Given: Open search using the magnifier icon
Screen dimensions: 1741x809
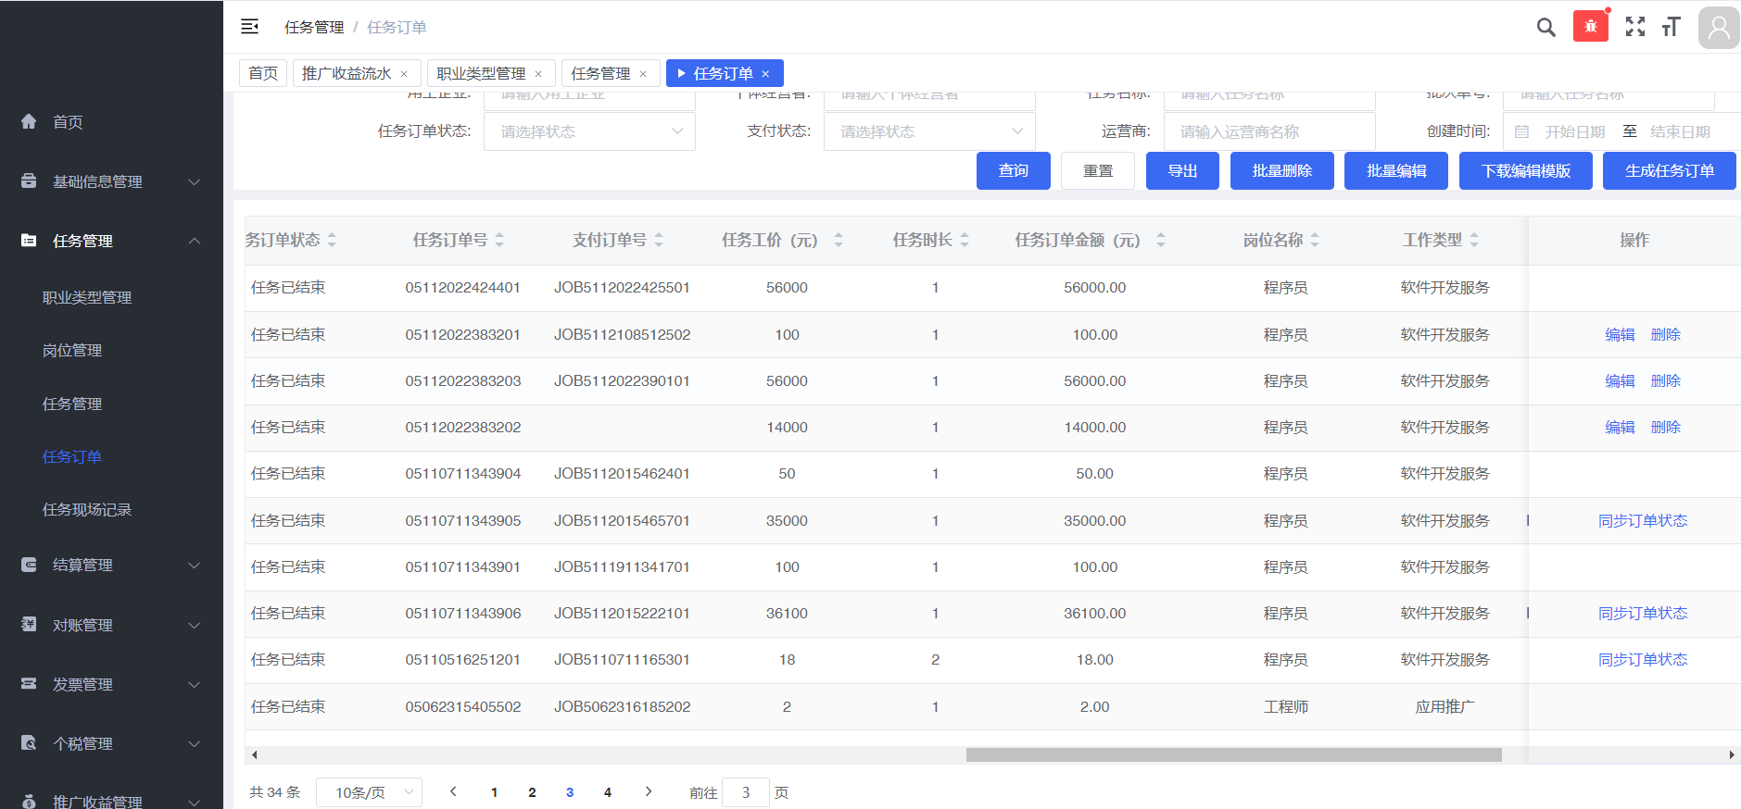Looking at the screenshot, I should [x=1545, y=27].
